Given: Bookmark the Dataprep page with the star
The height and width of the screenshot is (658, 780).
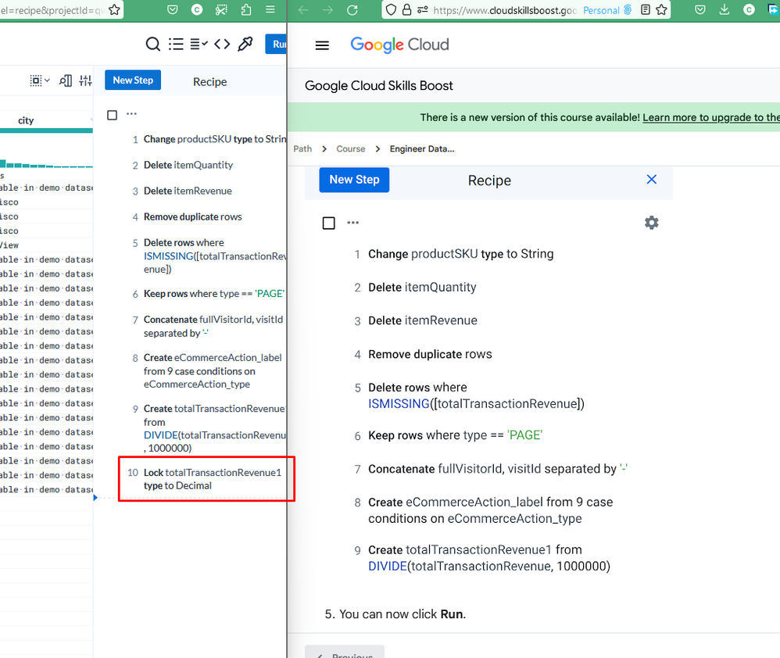Looking at the screenshot, I should (114, 10).
